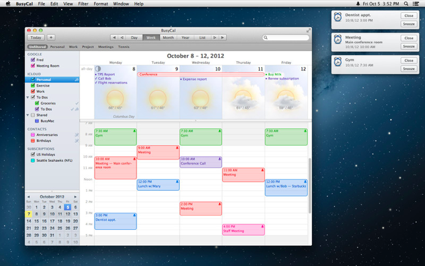Enable the Anniversaries calendar
The image size is (425, 266).
click(x=33, y=135)
